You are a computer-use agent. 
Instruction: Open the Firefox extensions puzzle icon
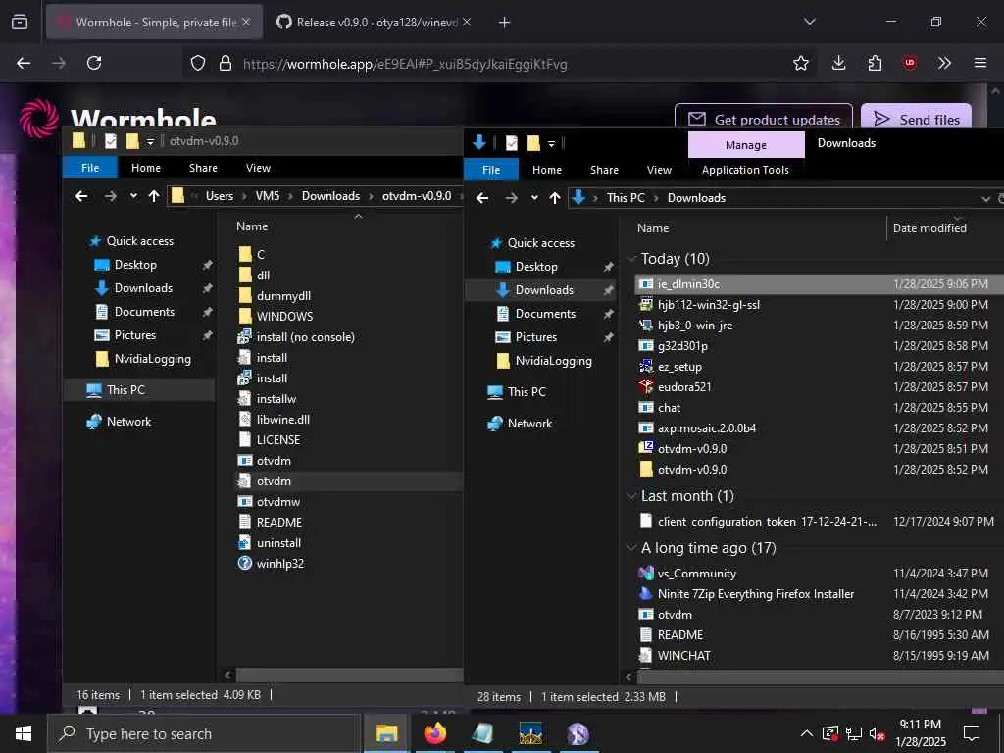coord(875,63)
